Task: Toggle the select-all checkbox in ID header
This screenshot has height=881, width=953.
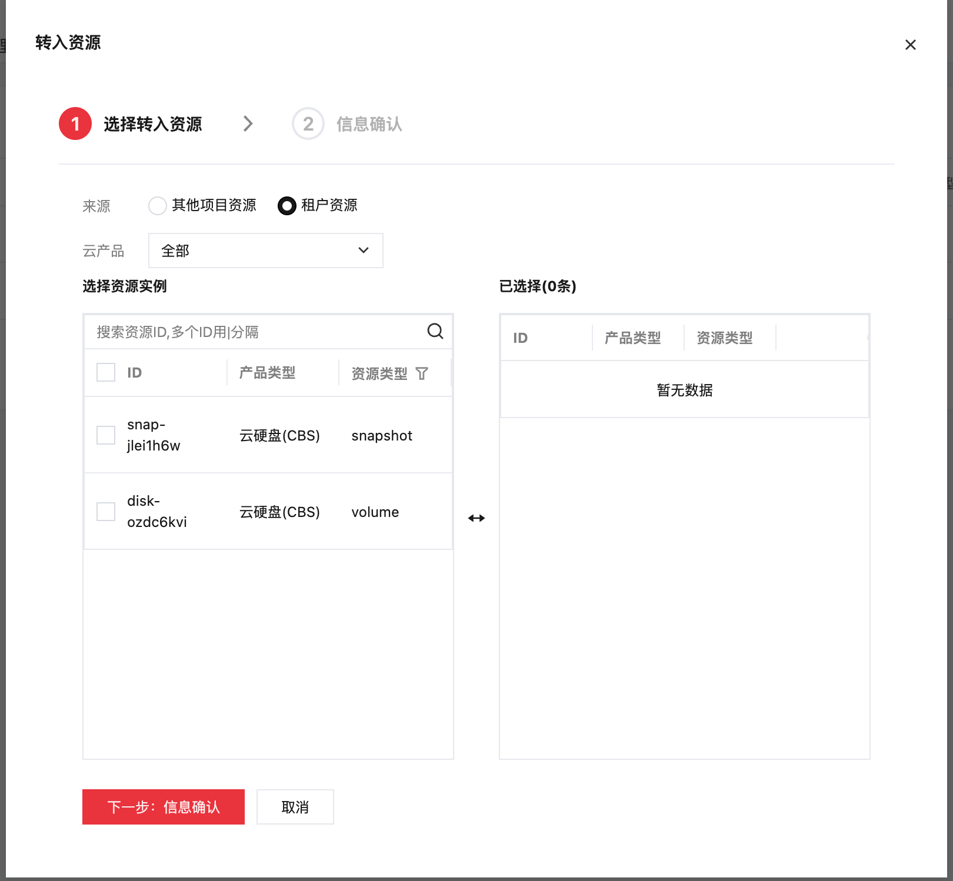Action: click(x=106, y=372)
